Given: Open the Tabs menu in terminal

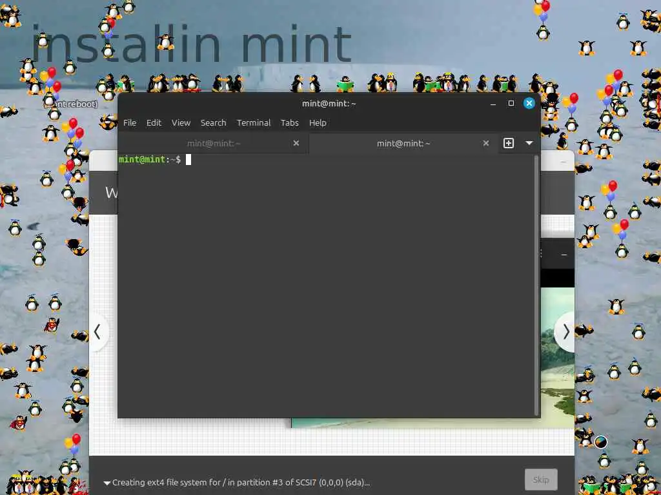Looking at the screenshot, I should tap(290, 122).
